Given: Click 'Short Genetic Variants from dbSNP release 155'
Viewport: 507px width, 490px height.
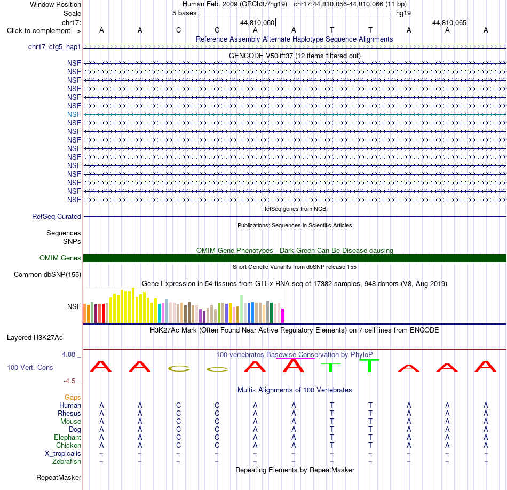Looking at the screenshot, I should tap(295, 267).
